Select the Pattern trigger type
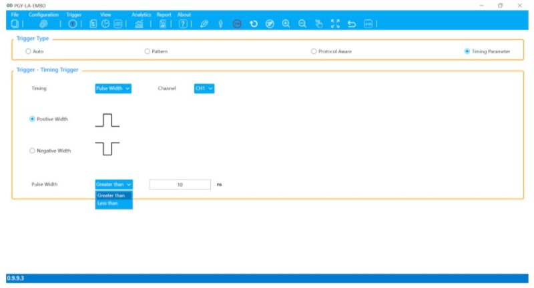 coord(148,51)
